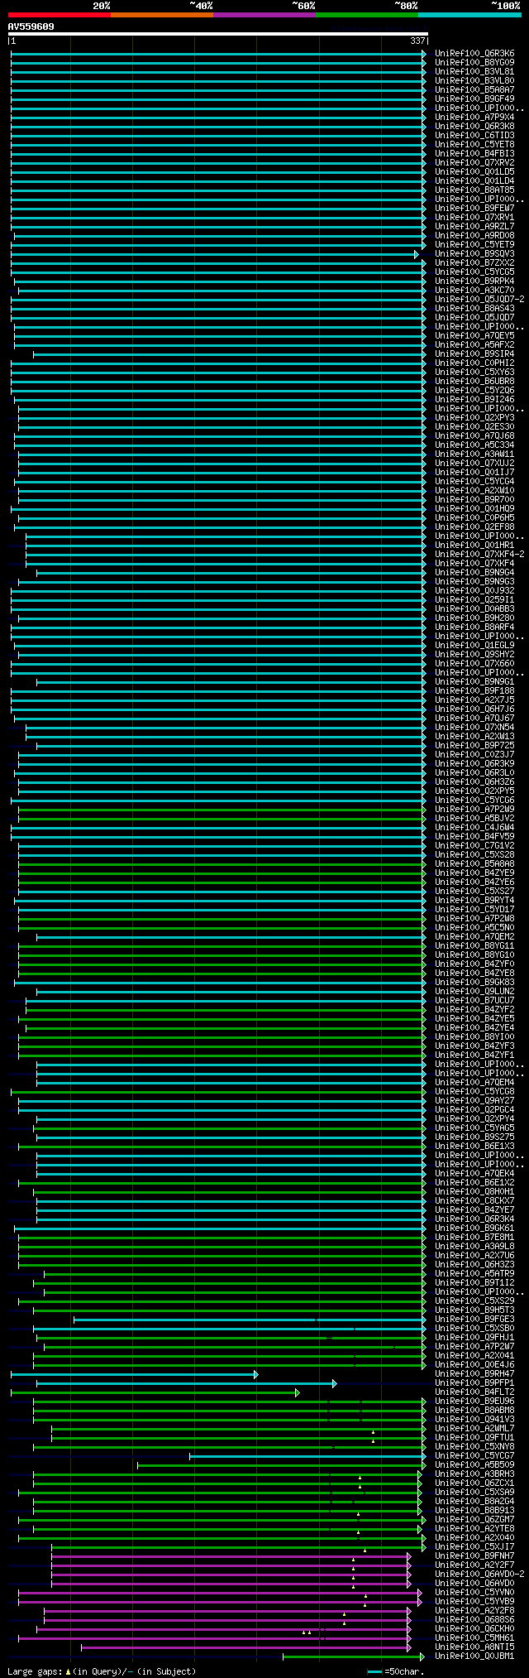Open the UniRef100_B9RYT4 hit link

[x=474, y=901]
